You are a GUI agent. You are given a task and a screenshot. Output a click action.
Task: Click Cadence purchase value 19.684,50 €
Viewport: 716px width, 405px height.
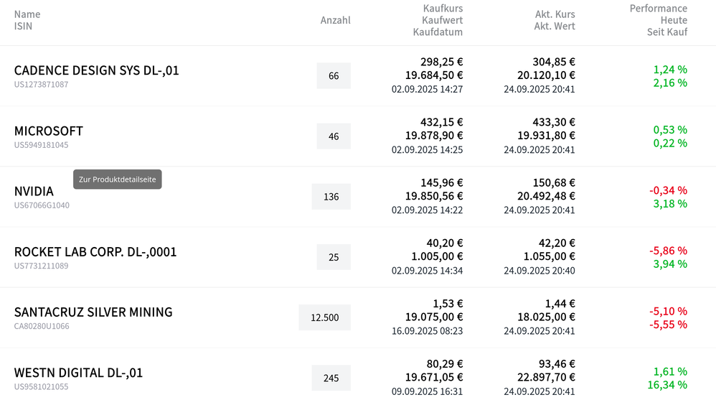tap(434, 75)
